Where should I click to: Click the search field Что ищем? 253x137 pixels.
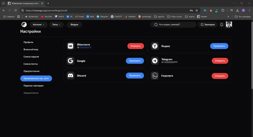(x=173, y=25)
